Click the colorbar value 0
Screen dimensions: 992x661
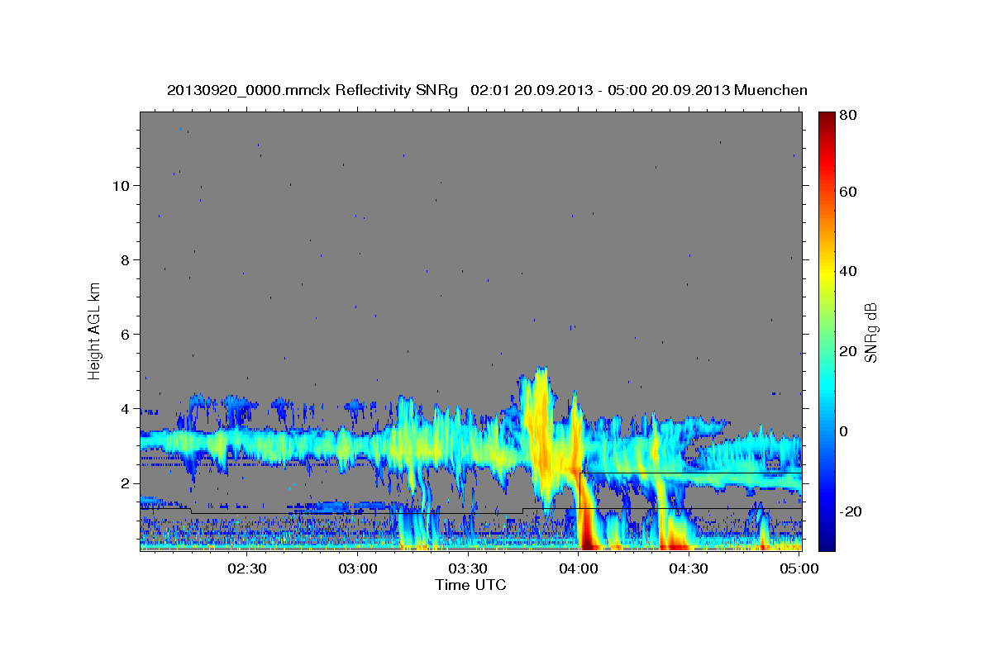pos(843,431)
